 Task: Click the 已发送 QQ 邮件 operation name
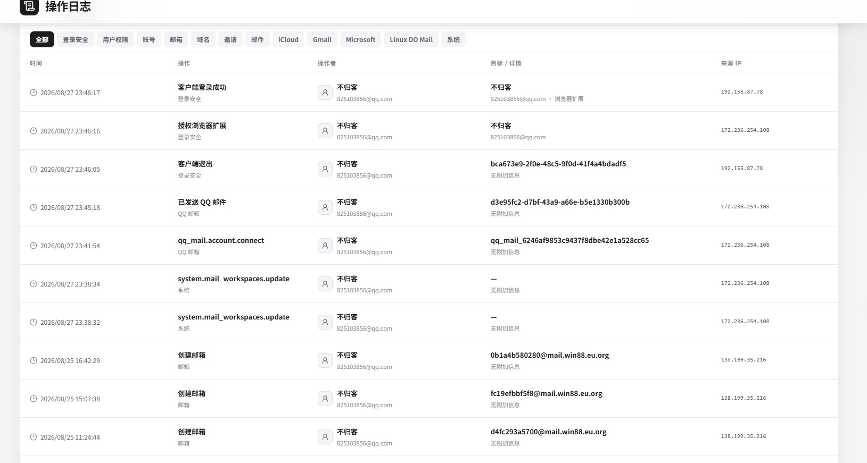coord(202,202)
